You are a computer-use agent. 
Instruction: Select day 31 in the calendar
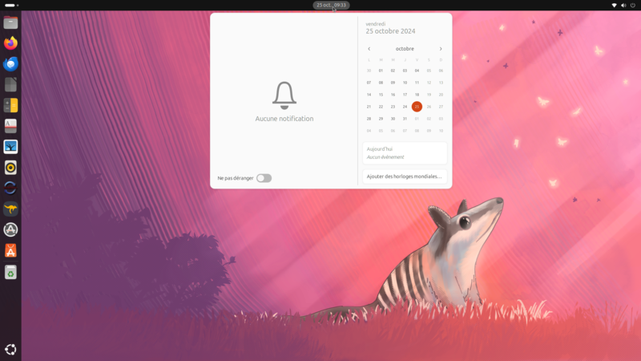point(405,119)
